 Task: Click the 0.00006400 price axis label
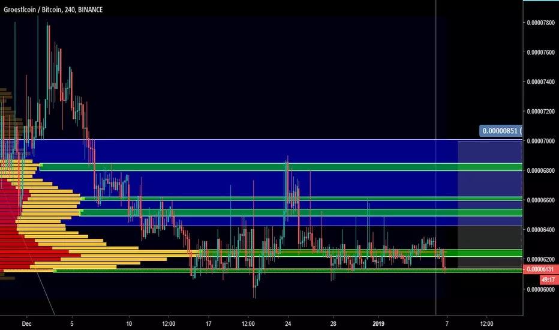point(541,230)
